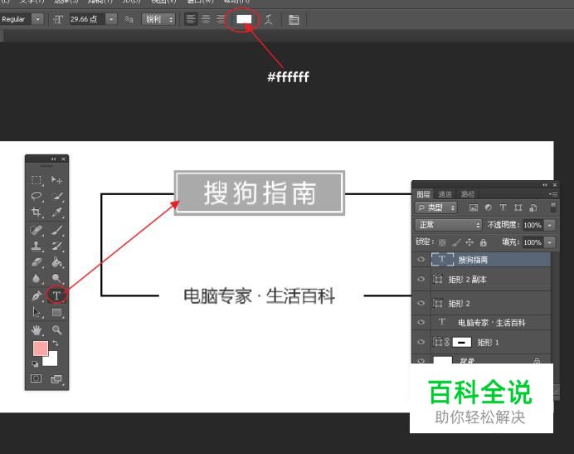The width and height of the screenshot is (574, 454).
Task: Click the text color swatch in options bar
Action: [x=244, y=19]
